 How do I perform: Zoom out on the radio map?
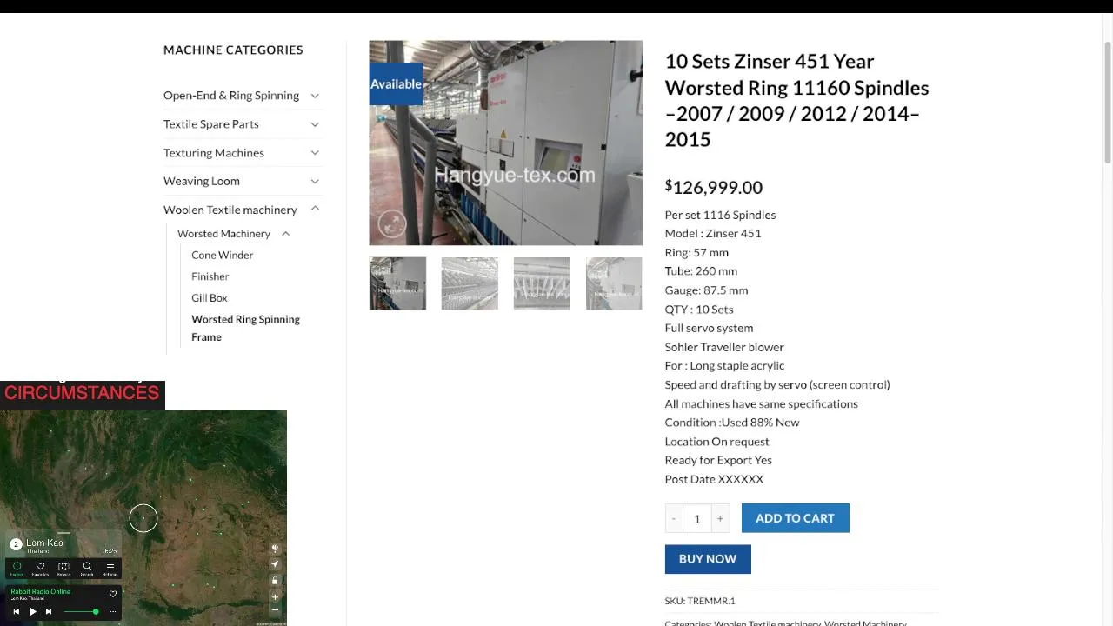[275, 610]
